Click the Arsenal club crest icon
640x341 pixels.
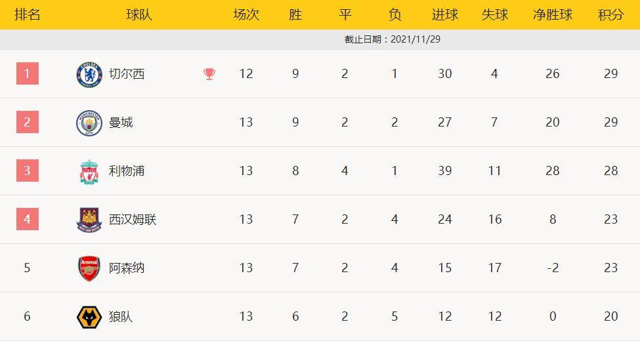(89, 268)
